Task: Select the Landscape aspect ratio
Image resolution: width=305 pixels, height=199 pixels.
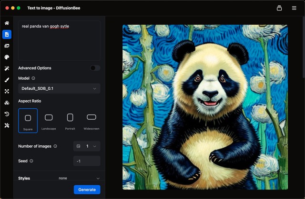Action: 49,121
